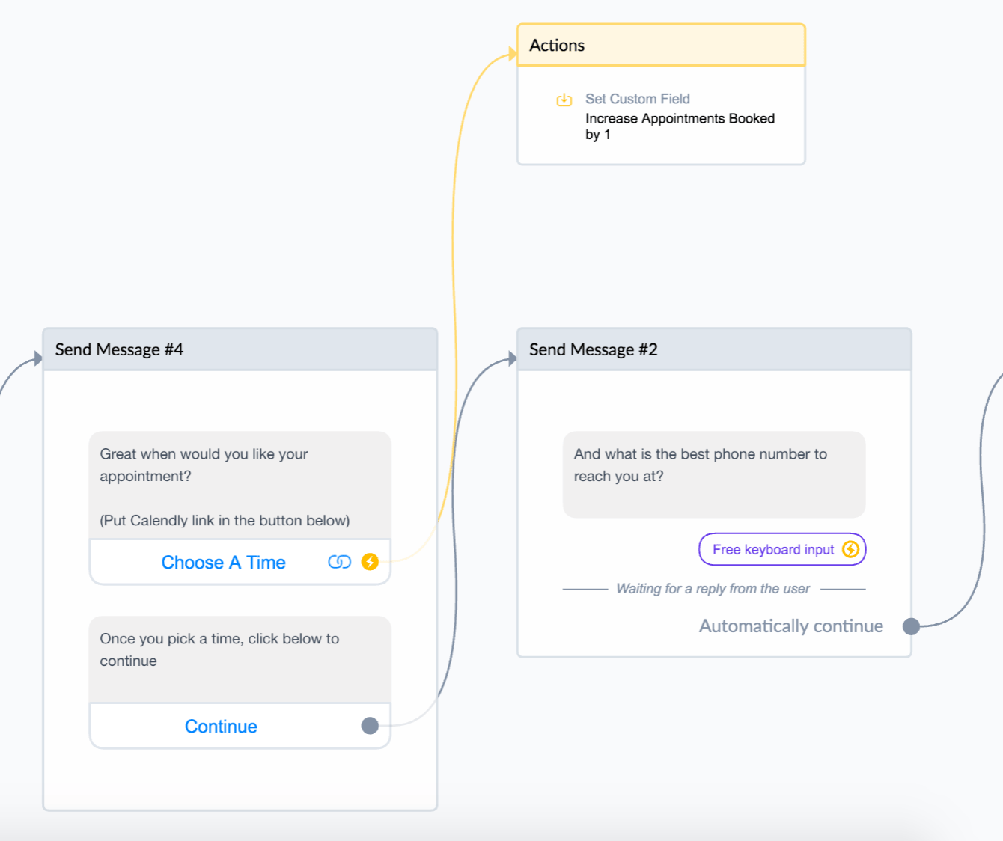Edit the Great when would you like message
Viewport: 1003px width, 841px height.
click(x=240, y=486)
